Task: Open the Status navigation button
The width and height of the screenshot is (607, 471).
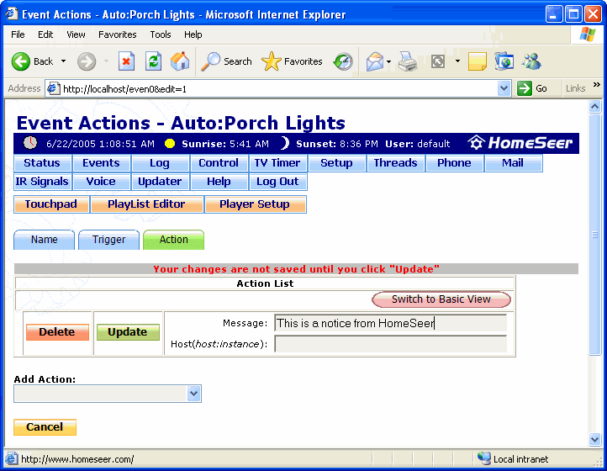Action: pos(43,163)
